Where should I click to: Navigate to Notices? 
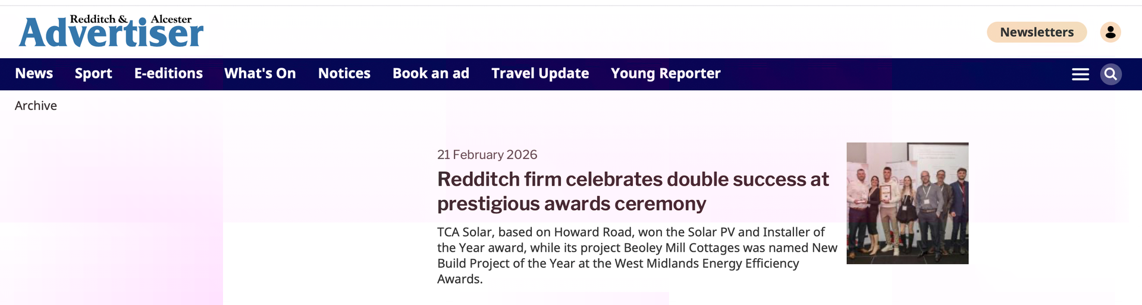click(x=344, y=74)
